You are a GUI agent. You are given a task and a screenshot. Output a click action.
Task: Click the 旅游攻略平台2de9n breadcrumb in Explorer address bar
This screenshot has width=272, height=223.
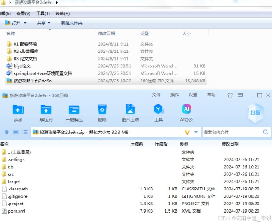(x=33, y=3)
